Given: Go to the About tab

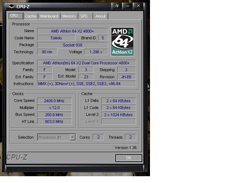Looking at the screenshot, I should point(100,16).
